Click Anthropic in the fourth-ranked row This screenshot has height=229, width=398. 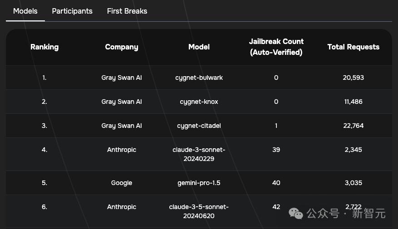tap(122, 150)
